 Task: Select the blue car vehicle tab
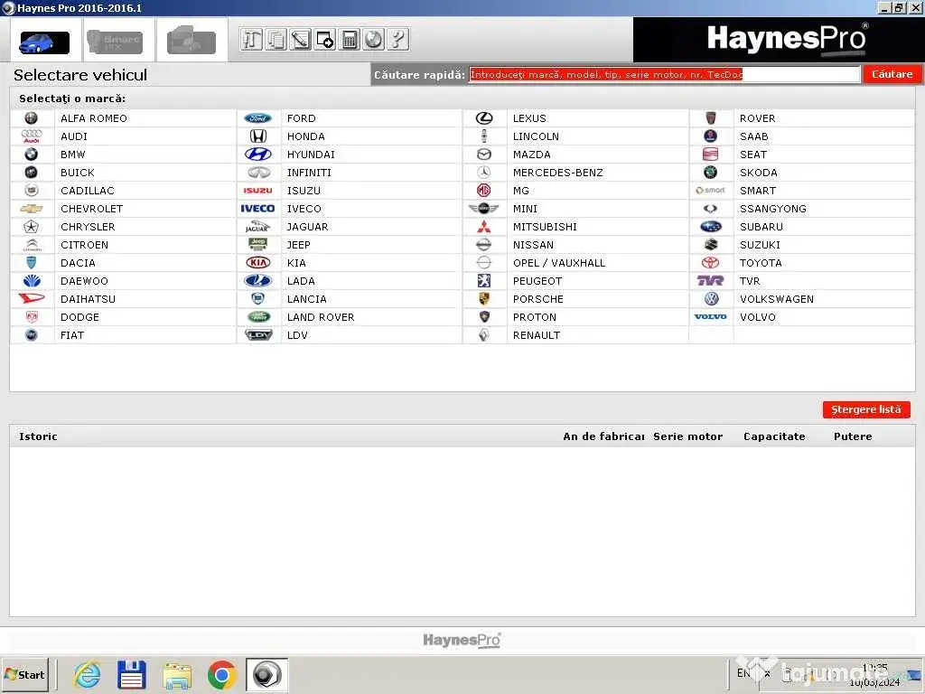(44, 42)
